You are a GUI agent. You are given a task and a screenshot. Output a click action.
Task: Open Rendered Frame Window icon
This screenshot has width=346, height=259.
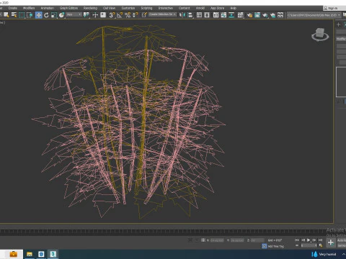click(x=257, y=15)
